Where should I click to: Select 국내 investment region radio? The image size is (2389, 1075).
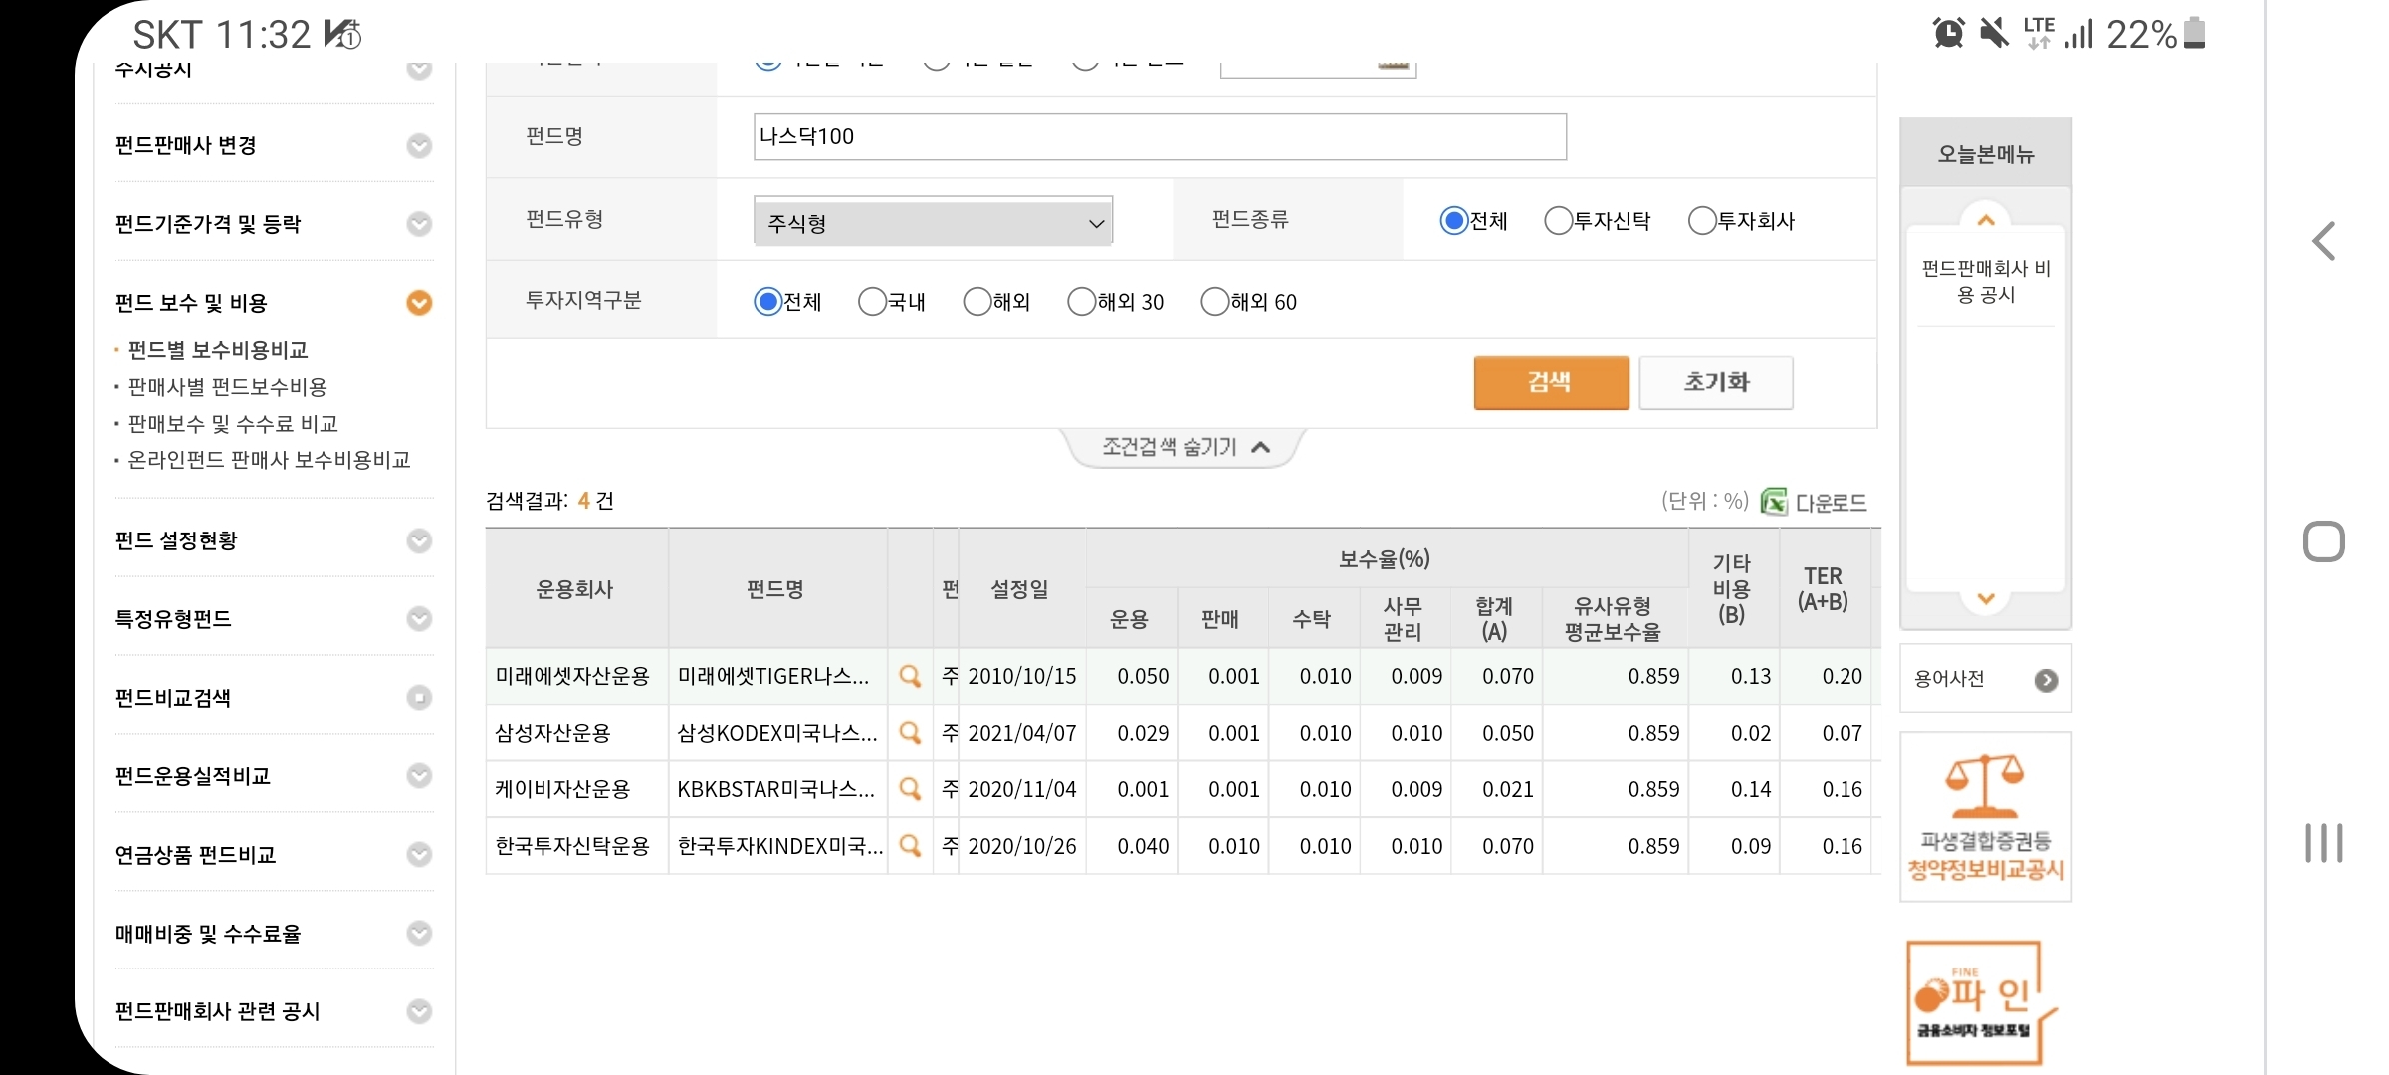click(x=872, y=302)
